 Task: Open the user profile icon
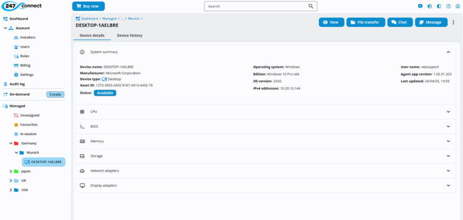(x=458, y=6)
